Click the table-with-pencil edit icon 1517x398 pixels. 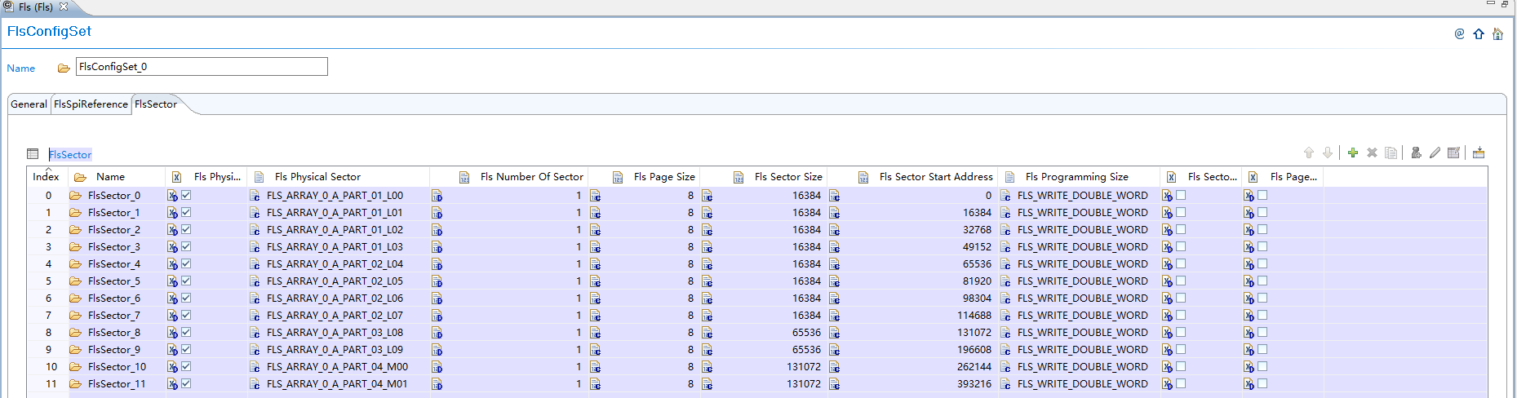click(1453, 153)
